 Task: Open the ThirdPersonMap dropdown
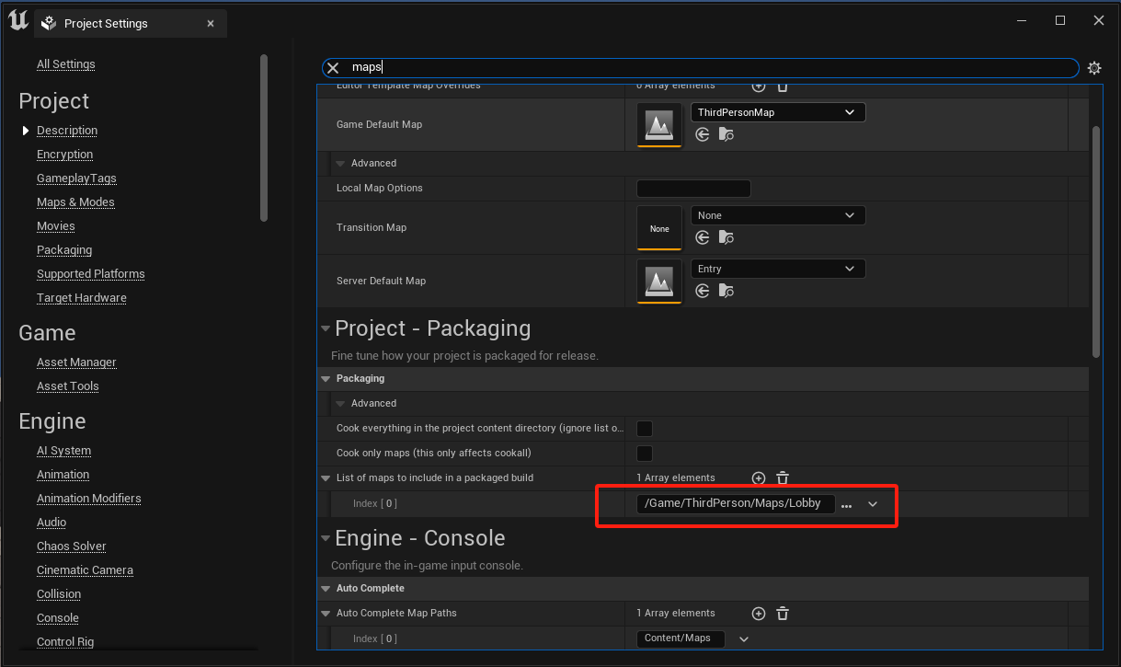777,112
